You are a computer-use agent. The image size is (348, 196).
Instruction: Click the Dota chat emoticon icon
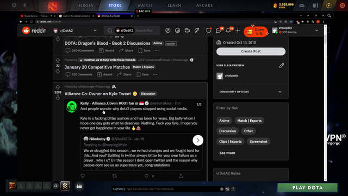pyautogui.click(x=222, y=189)
